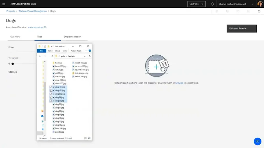Switch Explorer to large icons view
Viewport: 264px width, 148px height.
point(89,138)
